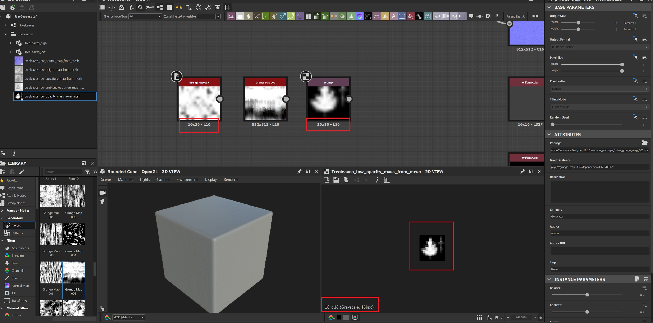
Task: Pin the 2D View panel
Action: 522,172
